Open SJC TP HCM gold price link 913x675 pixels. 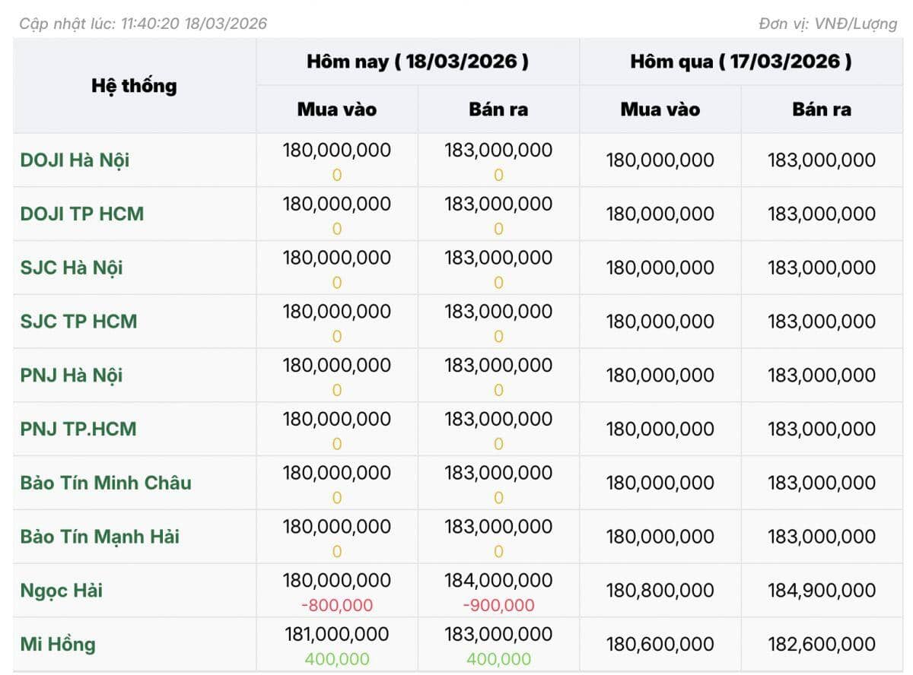click(78, 322)
